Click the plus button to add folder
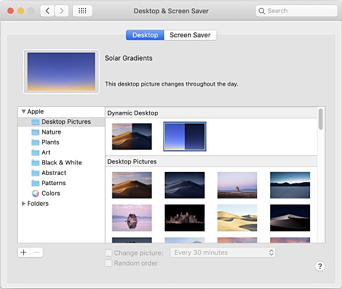The width and height of the screenshot is (342, 289). [23, 252]
